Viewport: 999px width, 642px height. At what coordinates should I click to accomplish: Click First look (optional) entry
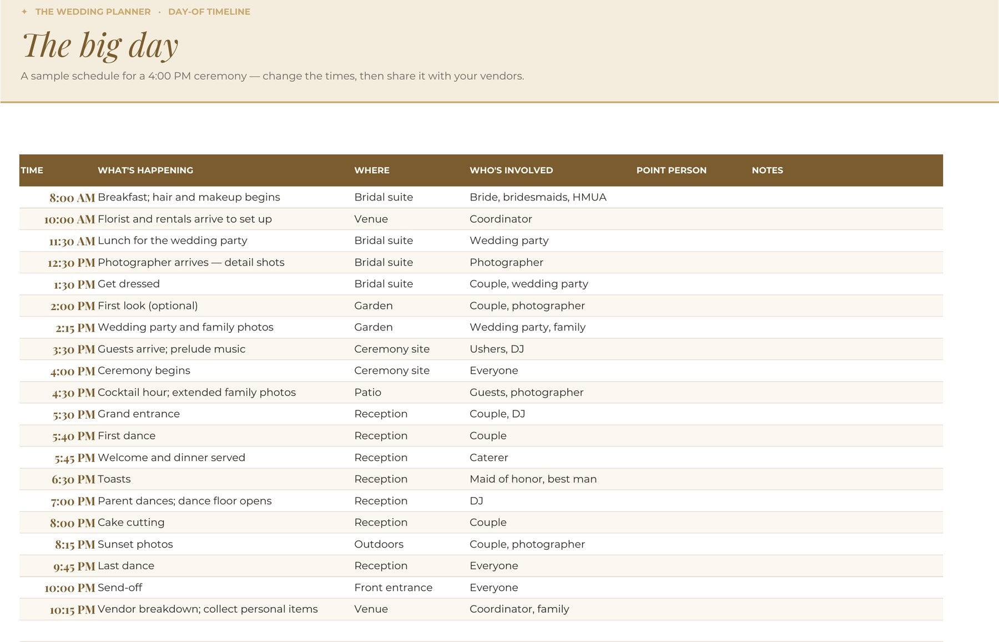(148, 305)
